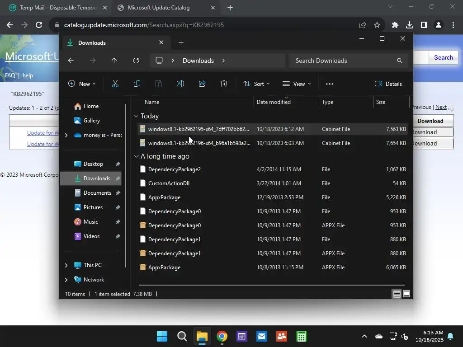Show hidden system tray icons
The height and width of the screenshot is (347, 463).
[x=364, y=336]
